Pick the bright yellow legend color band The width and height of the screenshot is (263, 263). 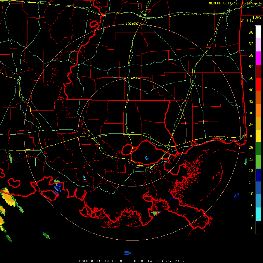click(x=258, y=136)
